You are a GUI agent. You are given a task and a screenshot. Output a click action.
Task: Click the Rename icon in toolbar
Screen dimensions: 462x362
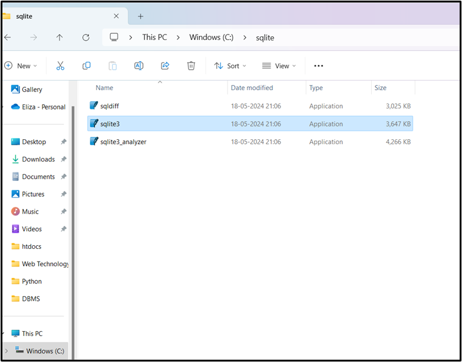(139, 65)
